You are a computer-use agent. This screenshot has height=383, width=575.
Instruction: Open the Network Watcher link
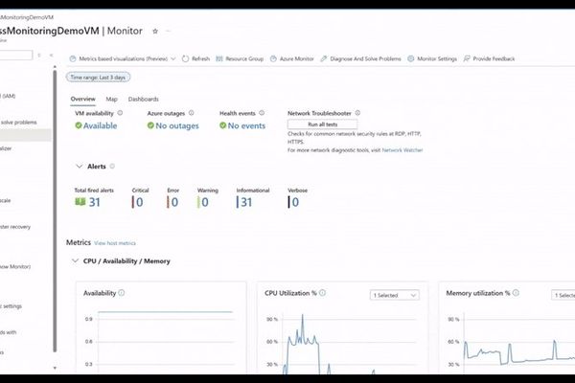402,150
